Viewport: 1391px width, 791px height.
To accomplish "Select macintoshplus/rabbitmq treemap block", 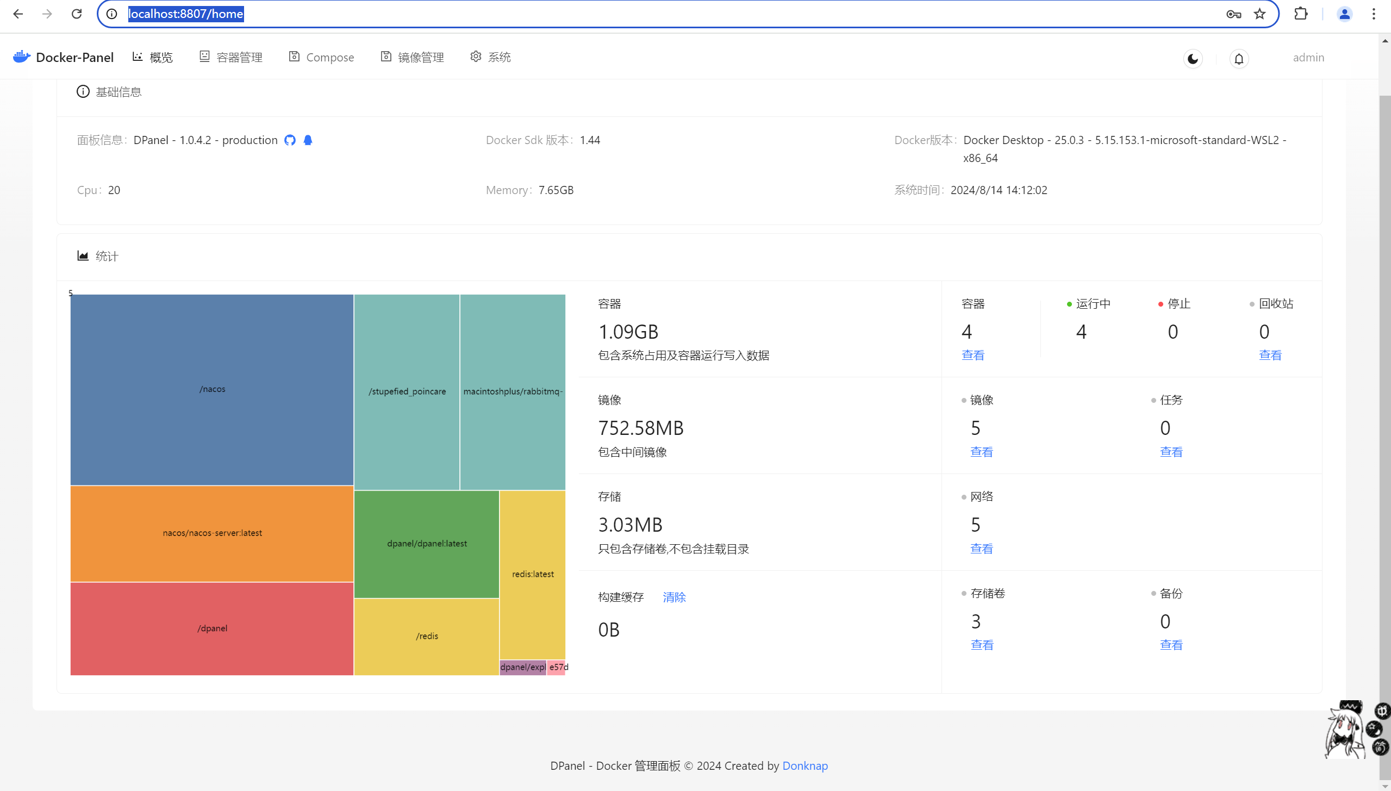I will 513,392.
